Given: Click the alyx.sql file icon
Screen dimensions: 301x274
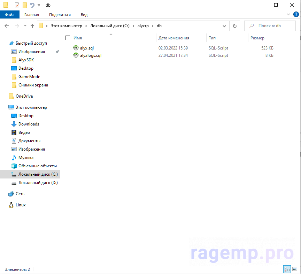Looking at the screenshot, I should click(x=76, y=48).
